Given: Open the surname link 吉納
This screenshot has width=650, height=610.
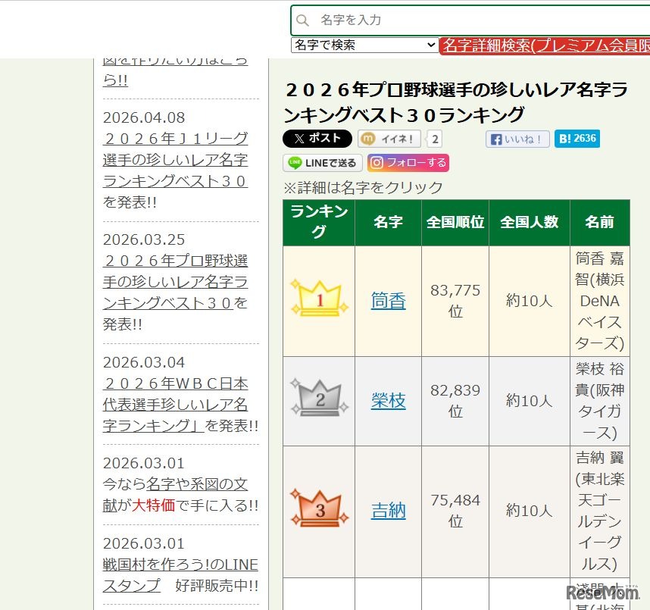Looking at the screenshot, I should pos(388,510).
